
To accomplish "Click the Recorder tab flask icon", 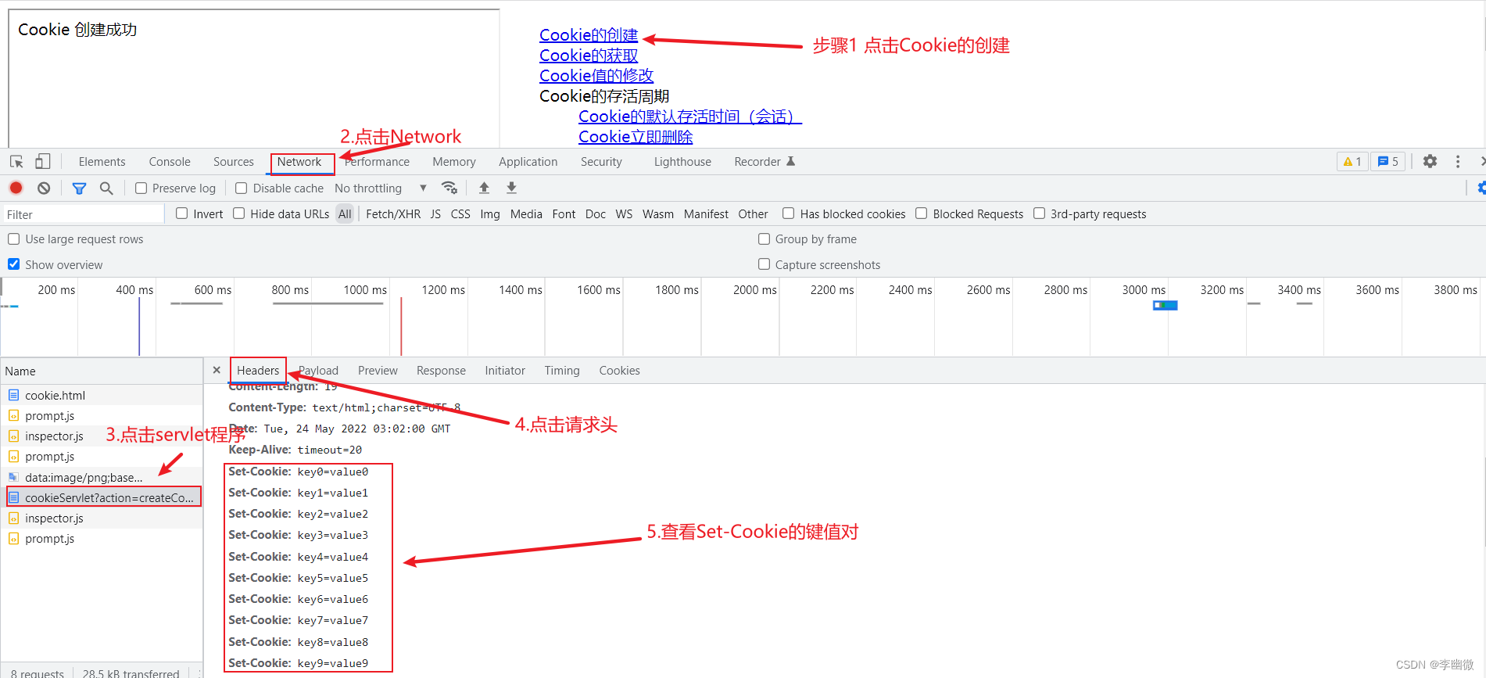I will [x=790, y=161].
